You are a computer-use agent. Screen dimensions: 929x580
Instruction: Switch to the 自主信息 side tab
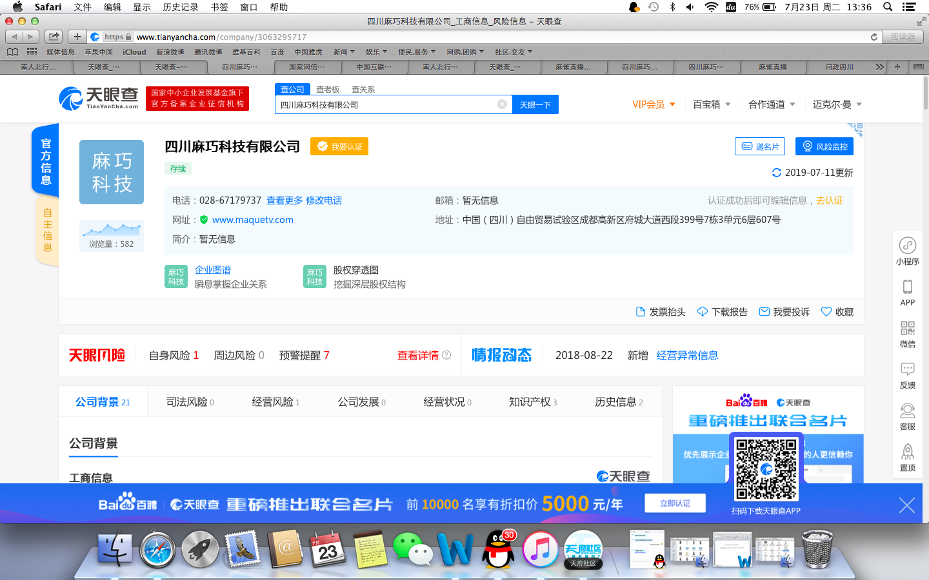tap(47, 230)
